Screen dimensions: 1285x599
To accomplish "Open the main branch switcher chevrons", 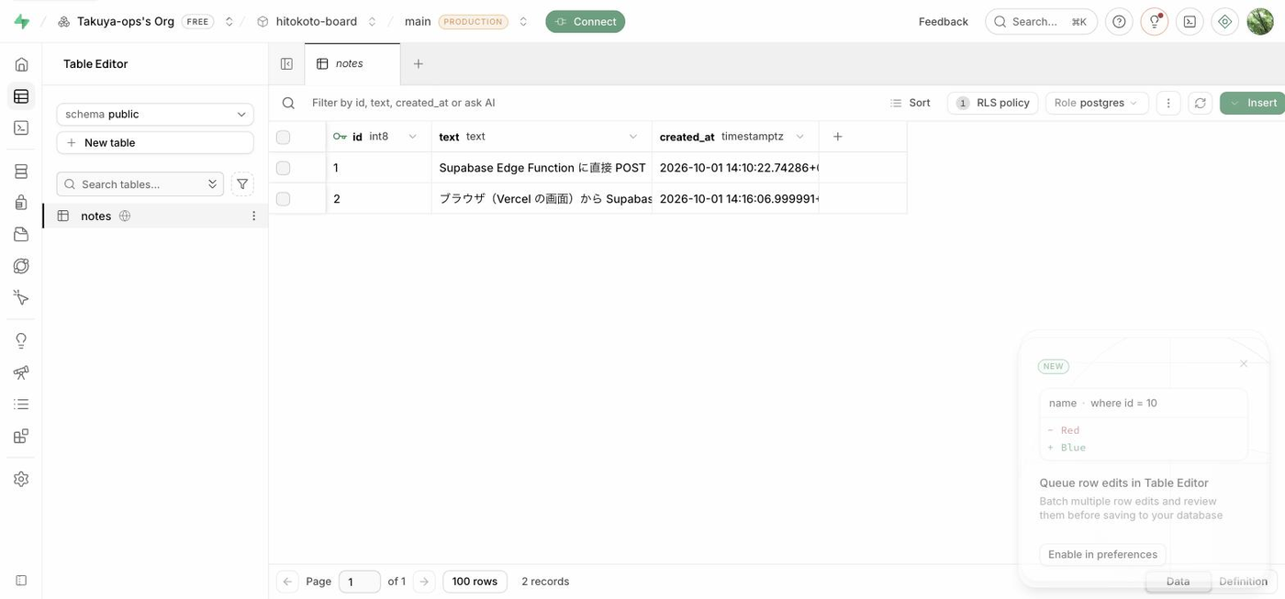I will pyautogui.click(x=523, y=21).
